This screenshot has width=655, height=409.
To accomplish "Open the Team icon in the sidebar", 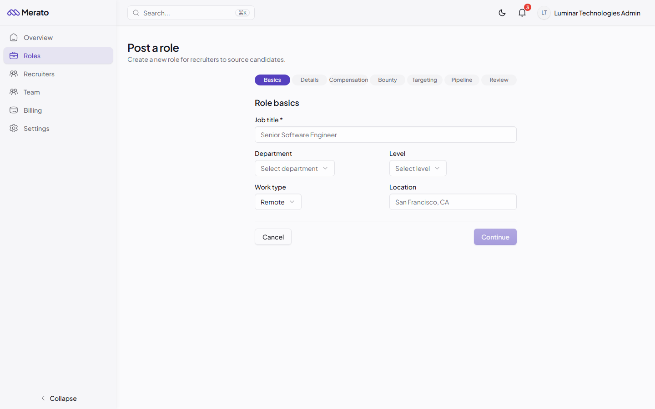I will coord(14,92).
